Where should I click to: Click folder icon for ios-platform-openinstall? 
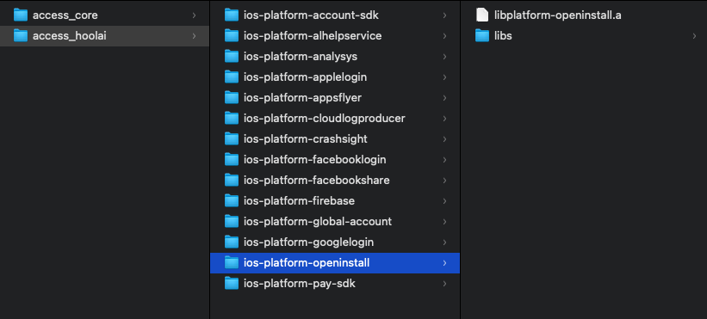(232, 263)
